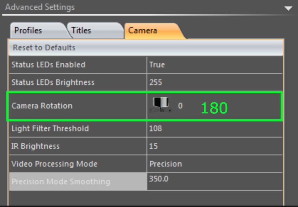Click the Camera Rotation value 0

coord(180,106)
